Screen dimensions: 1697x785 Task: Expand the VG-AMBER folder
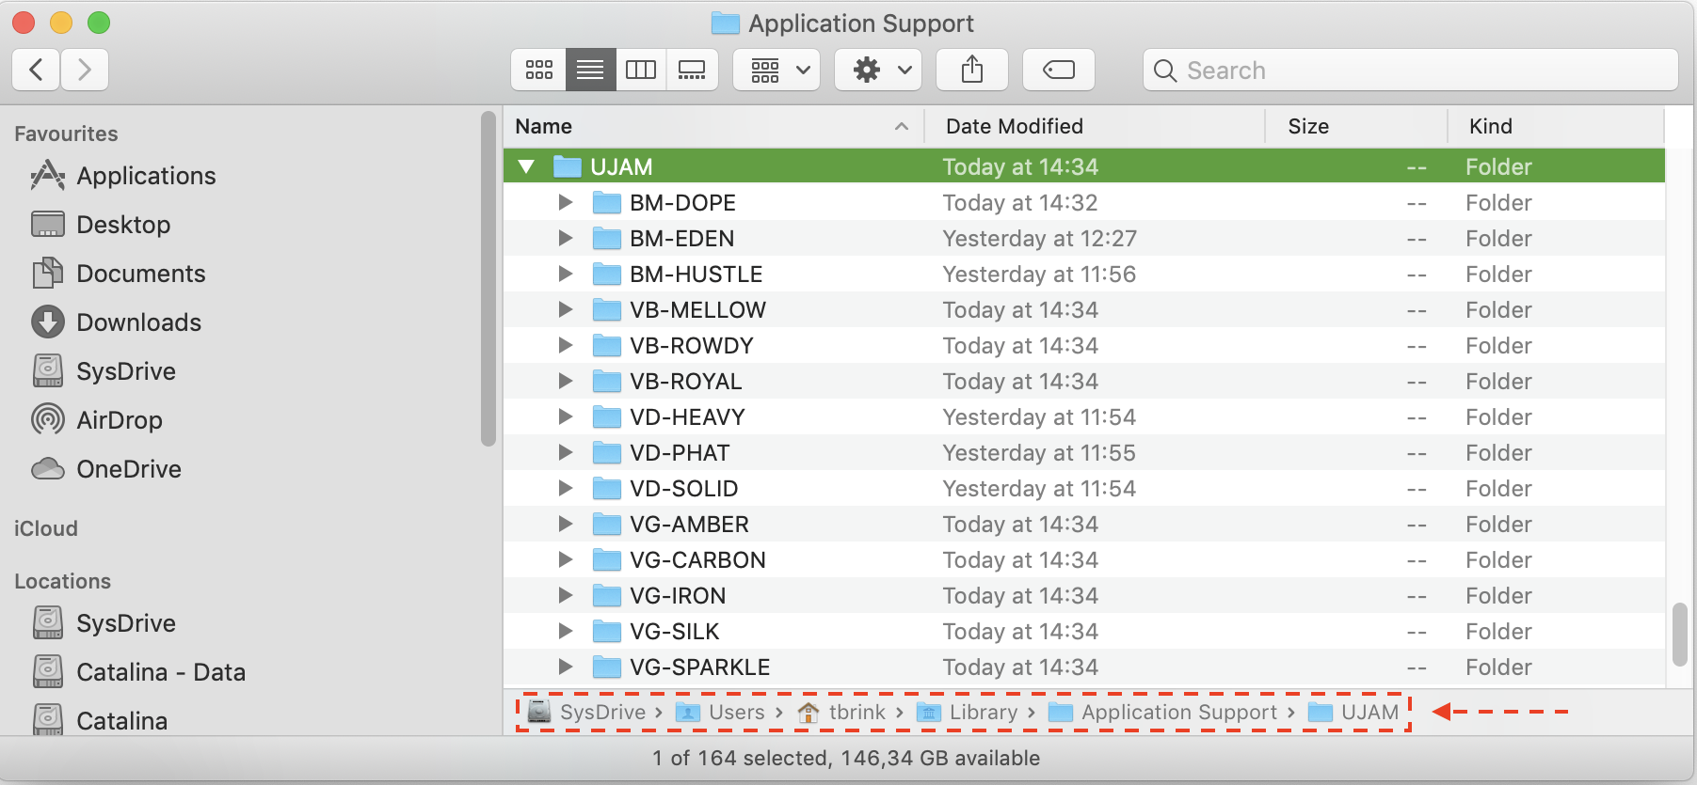point(565,524)
